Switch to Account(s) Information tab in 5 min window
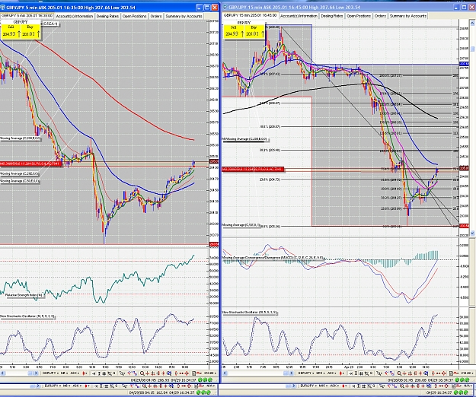The height and width of the screenshot is (397, 476). click(75, 16)
